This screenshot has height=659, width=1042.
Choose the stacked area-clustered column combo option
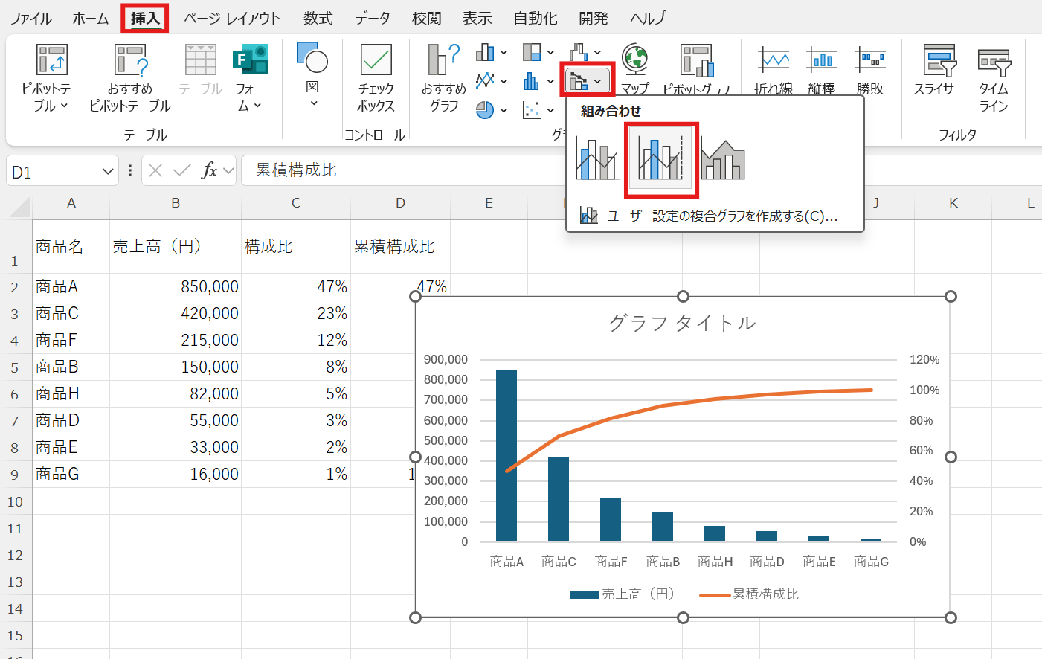[x=723, y=159]
